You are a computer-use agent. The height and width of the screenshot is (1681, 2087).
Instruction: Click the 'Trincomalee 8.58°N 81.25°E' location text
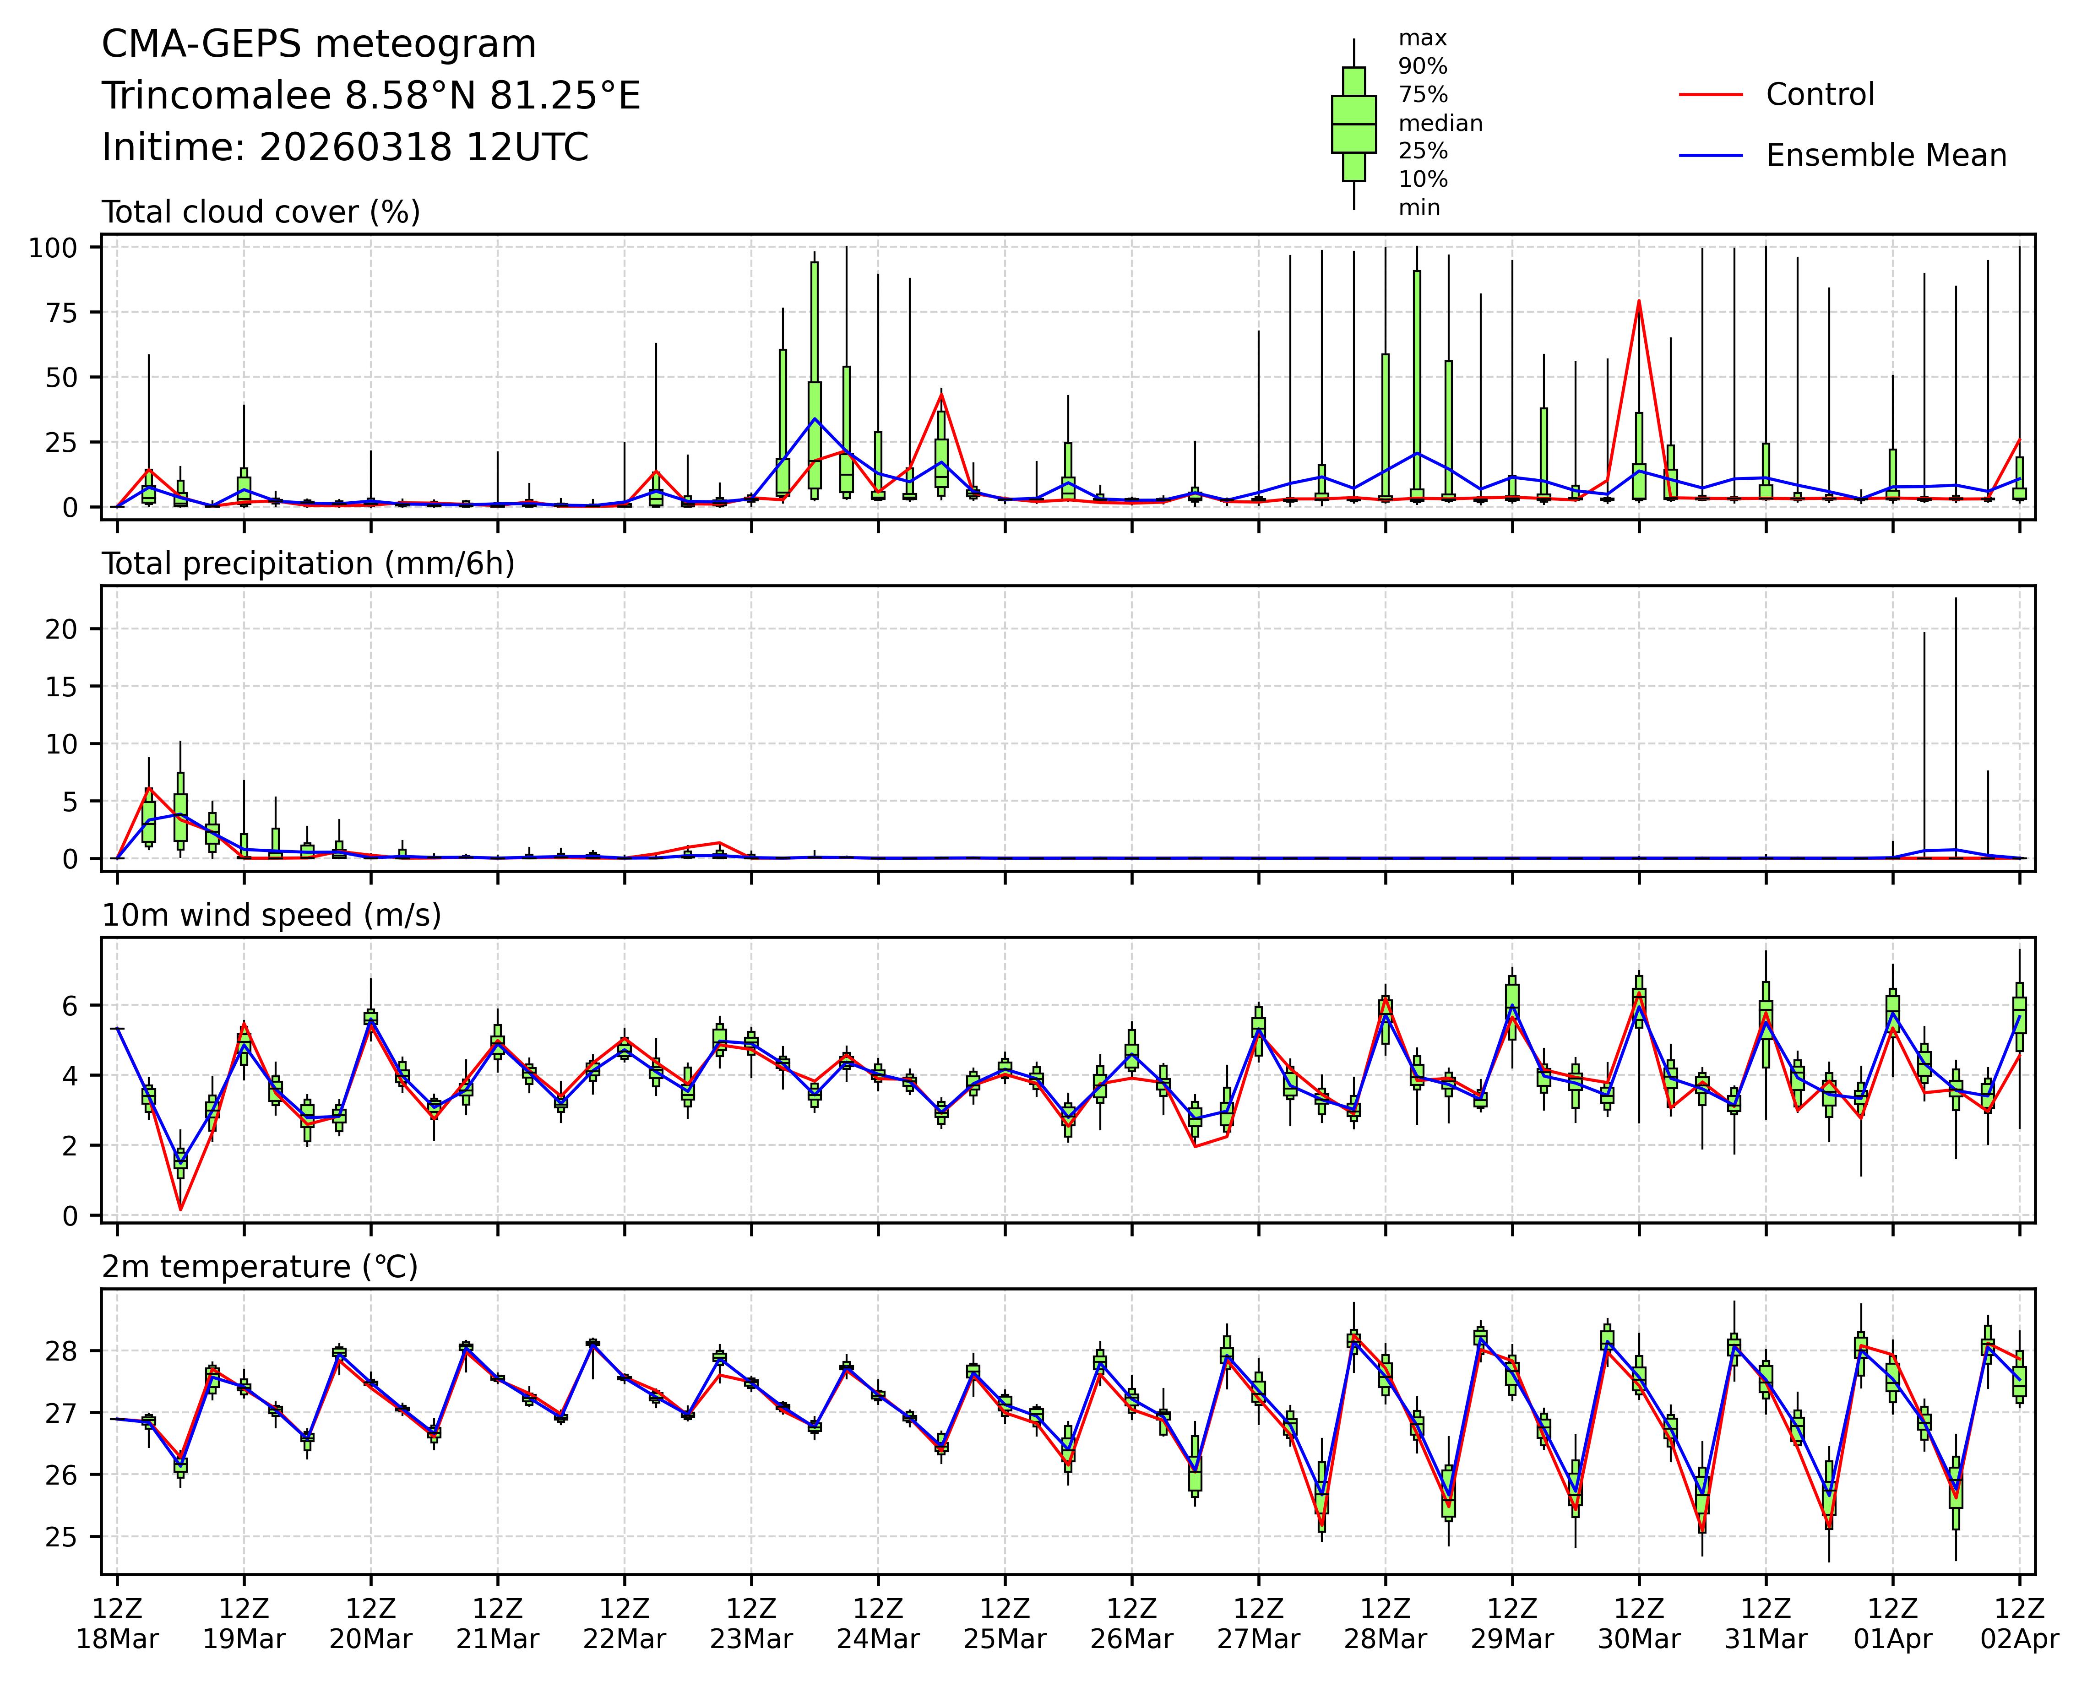coord(371,96)
